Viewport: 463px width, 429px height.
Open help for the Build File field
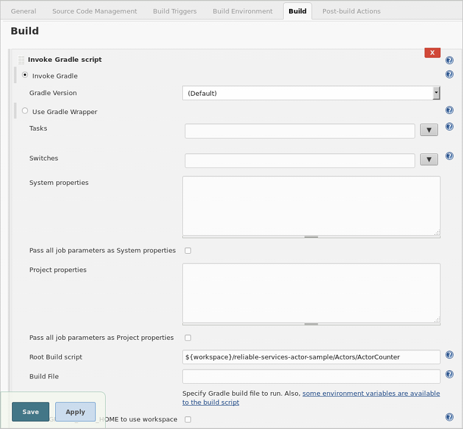449,374
